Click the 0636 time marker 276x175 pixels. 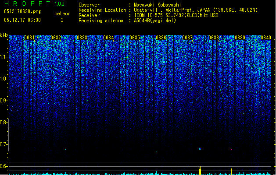tap(161, 38)
